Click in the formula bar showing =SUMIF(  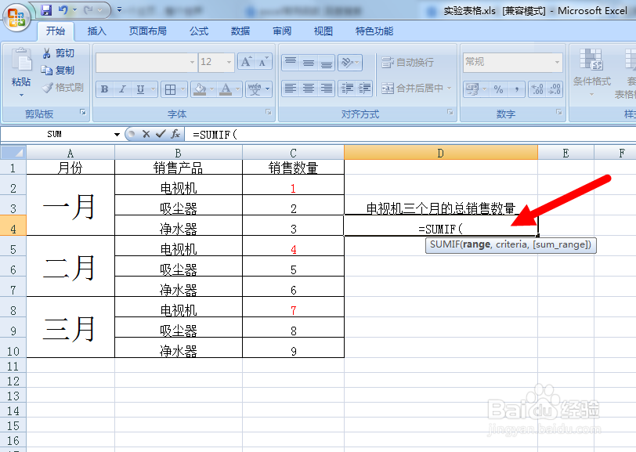click(x=410, y=134)
